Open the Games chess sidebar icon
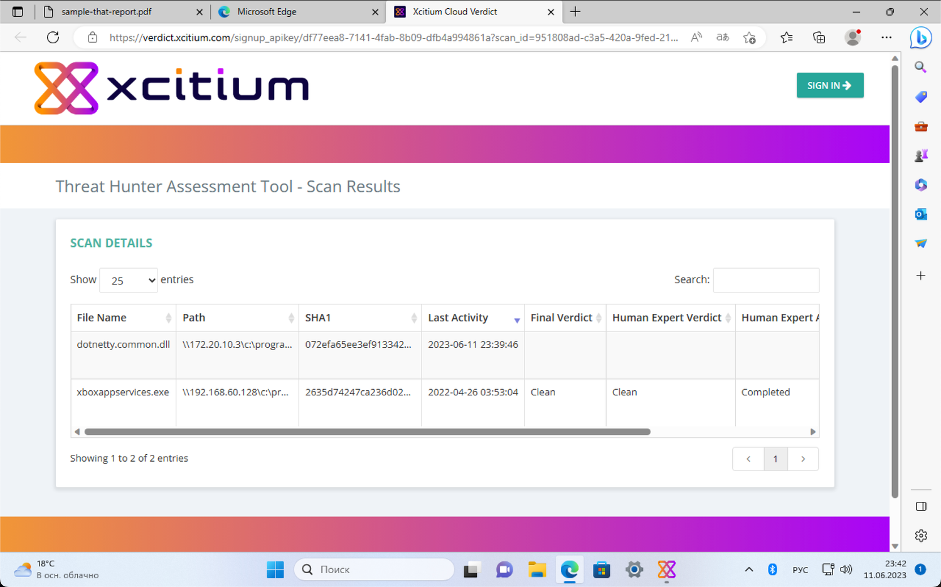 [x=920, y=155]
